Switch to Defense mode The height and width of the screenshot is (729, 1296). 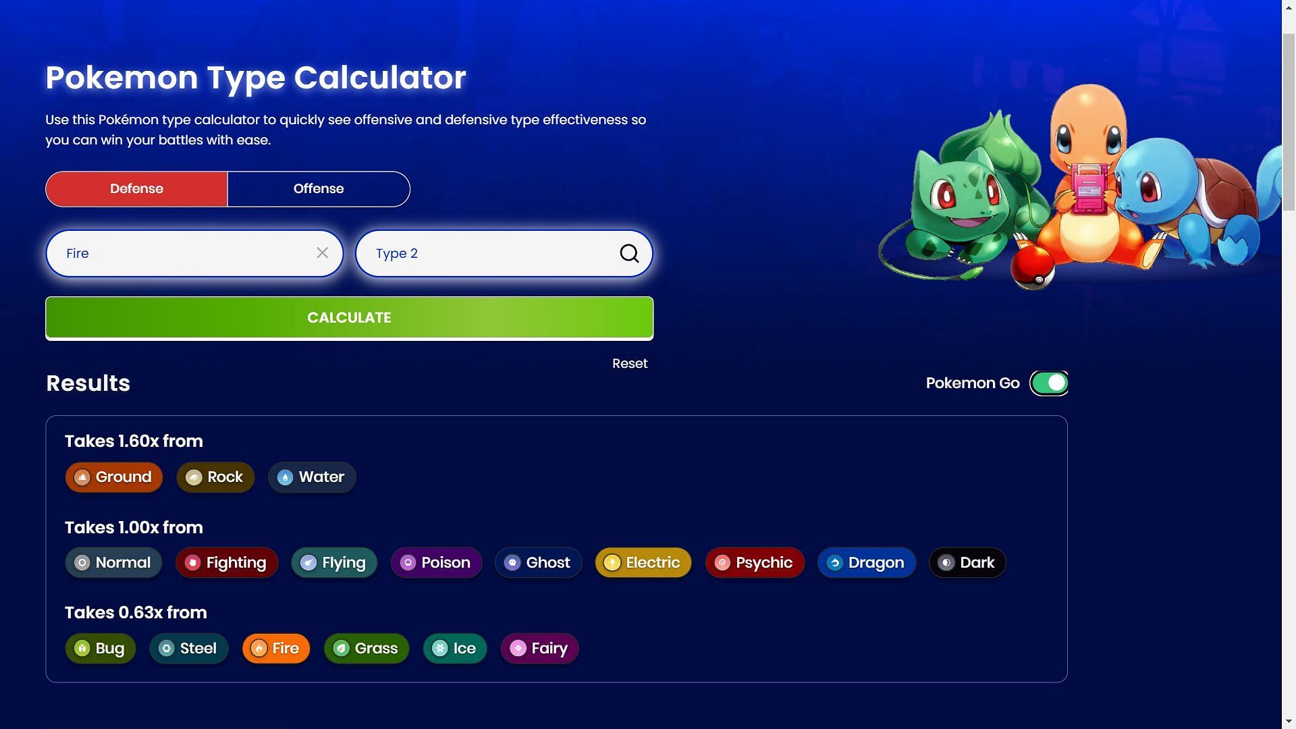click(136, 188)
